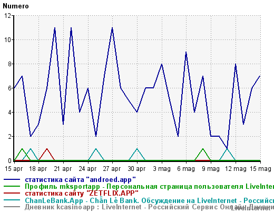
Task: Click the 10 value on the vertical axis
Action: (8, 40)
